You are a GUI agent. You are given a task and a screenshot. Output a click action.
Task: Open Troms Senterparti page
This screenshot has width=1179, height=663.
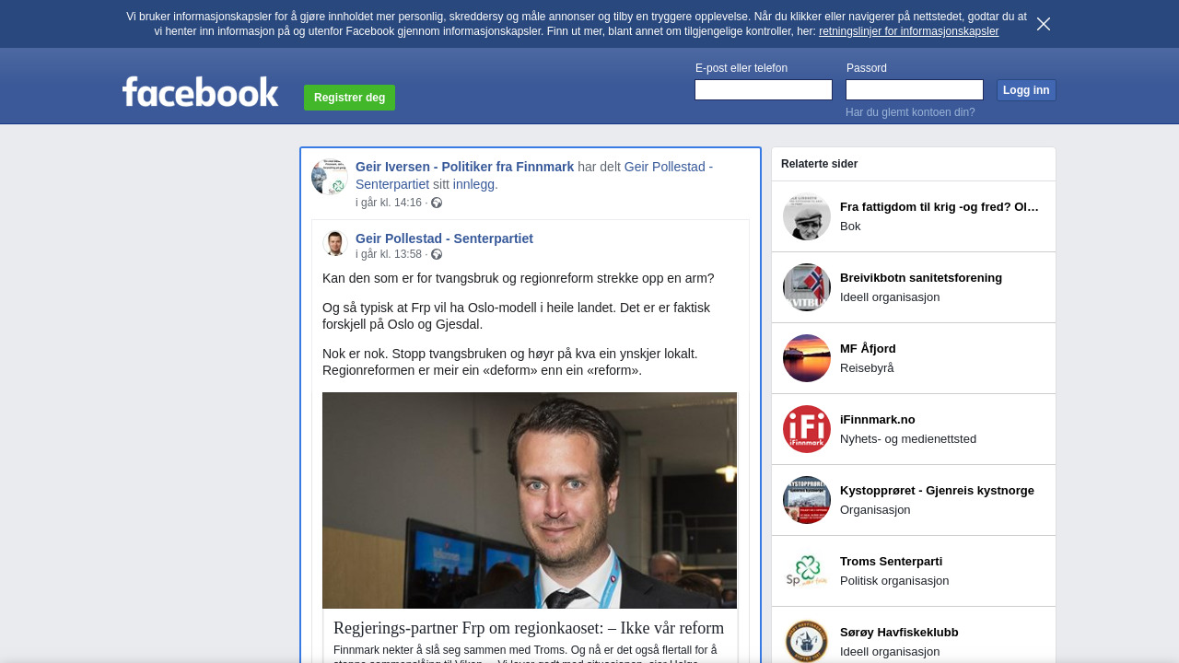(x=891, y=562)
